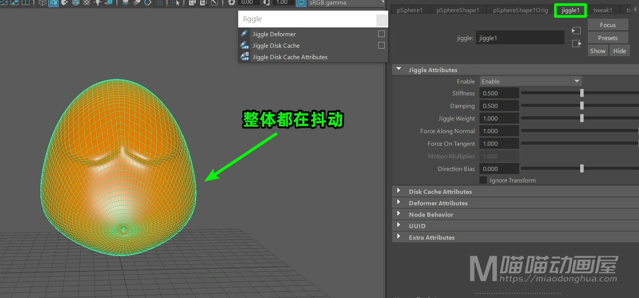The height and width of the screenshot is (298, 639).
Task: Toggle multisample anti-aliasing icon
Action: click(148, 3)
